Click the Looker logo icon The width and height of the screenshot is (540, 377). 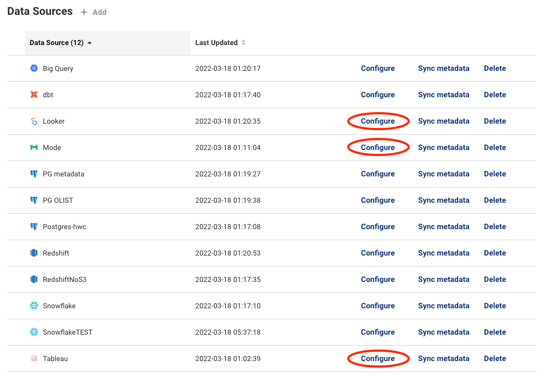coord(34,121)
